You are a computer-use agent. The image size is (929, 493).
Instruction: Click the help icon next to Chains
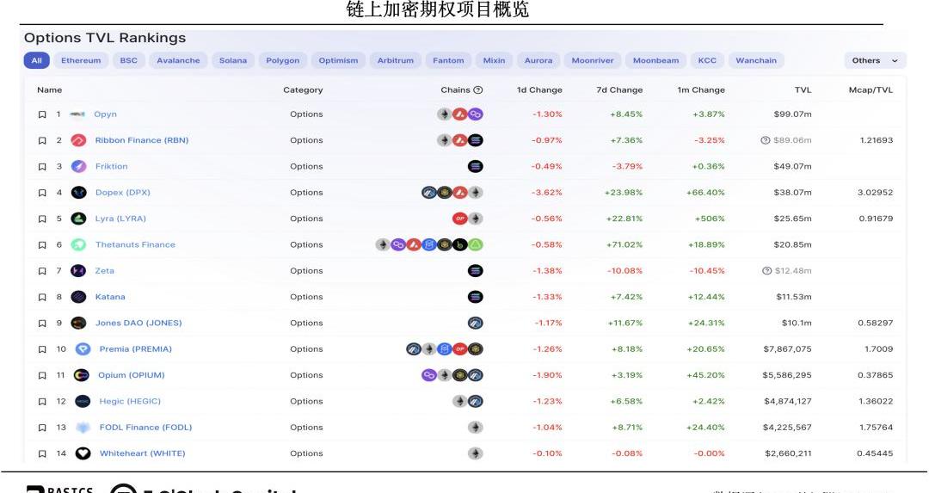478,90
